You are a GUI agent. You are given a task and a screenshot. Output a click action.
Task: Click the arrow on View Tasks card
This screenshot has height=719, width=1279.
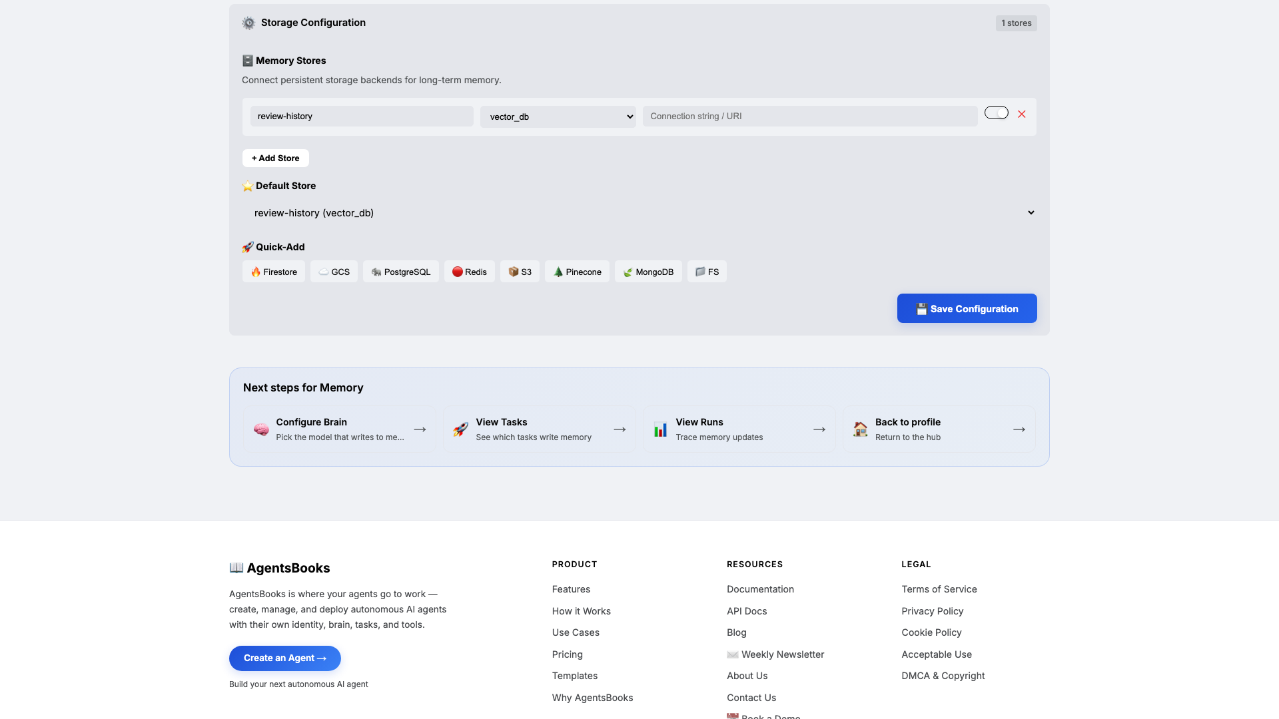[620, 429]
